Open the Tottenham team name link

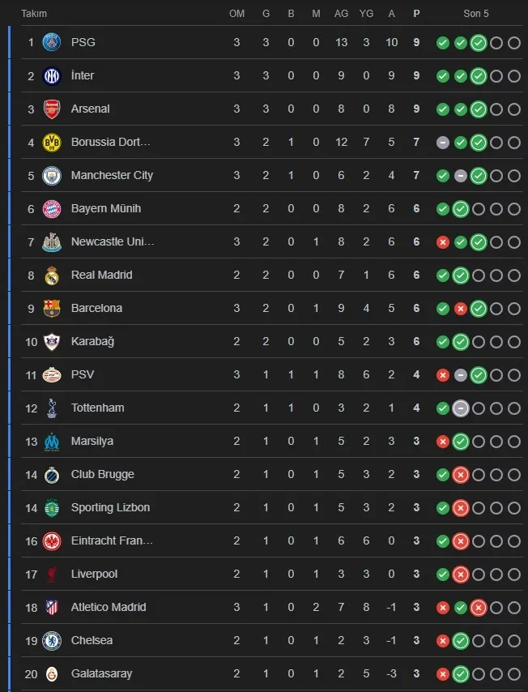97,408
